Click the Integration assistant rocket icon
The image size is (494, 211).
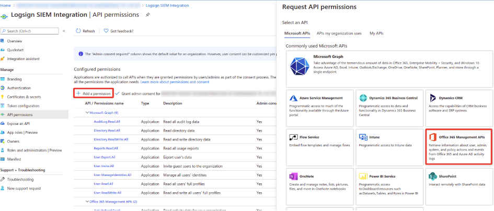[3, 59]
